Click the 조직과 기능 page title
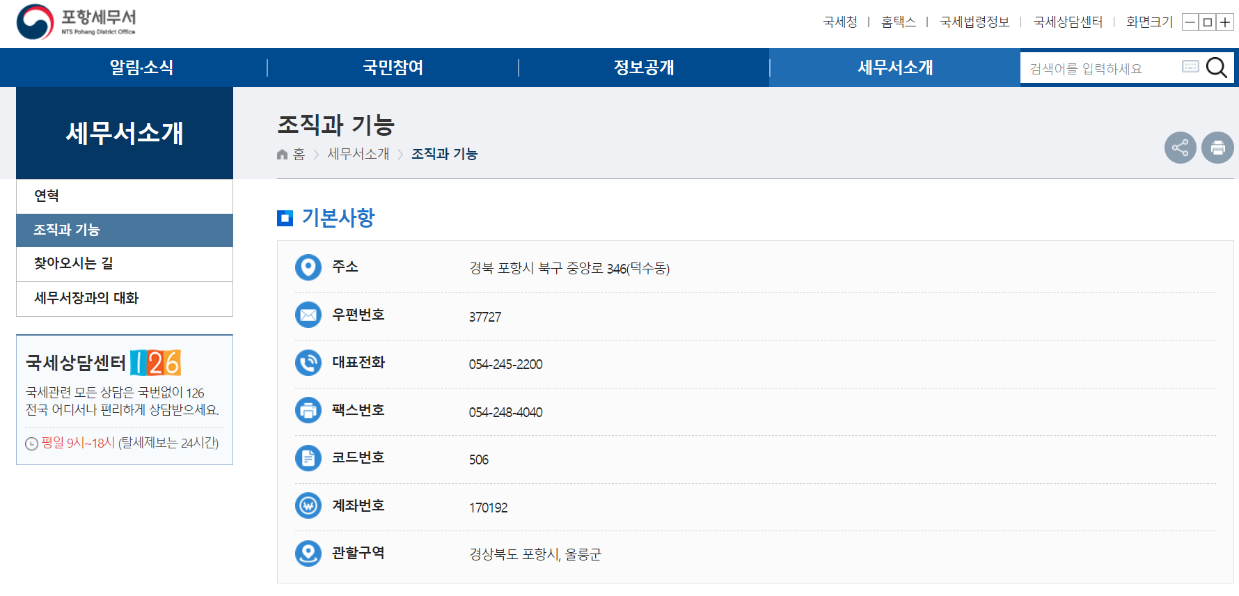The image size is (1239, 596). click(336, 125)
